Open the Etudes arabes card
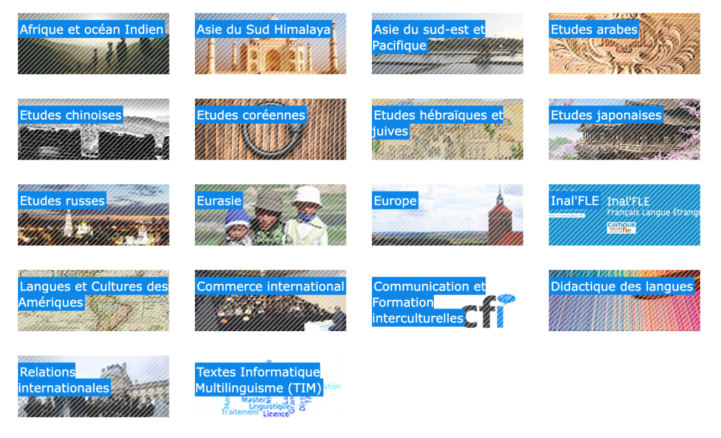Image resolution: width=721 pixels, height=438 pixels. pyautogui.click(x=624, y=43)
